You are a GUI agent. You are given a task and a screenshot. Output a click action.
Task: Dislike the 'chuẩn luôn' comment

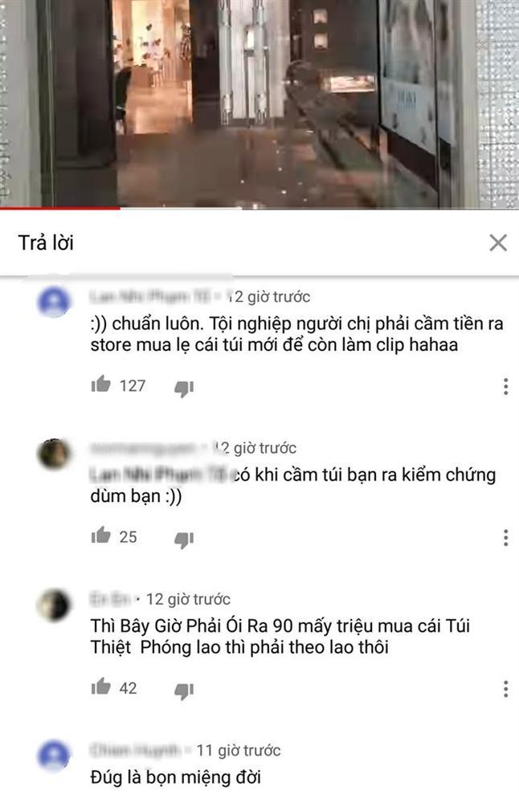pyautogui.click(x=184, y=388)
